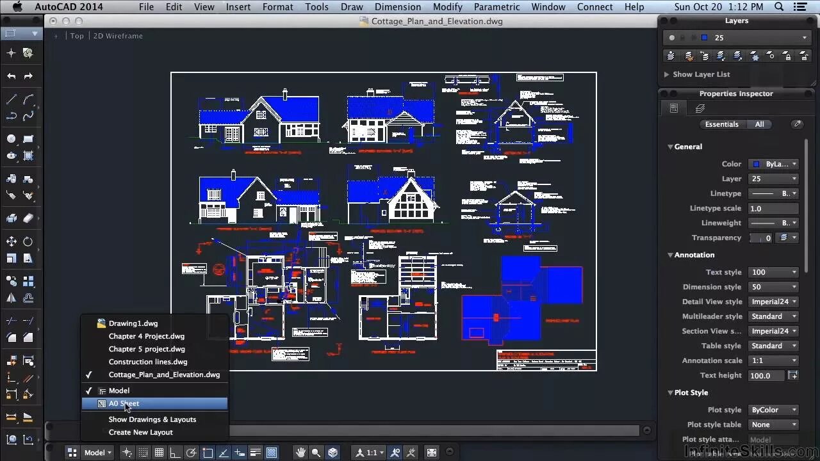Click the 3D view cube icon in status bar
The image size is (820, 461).
pyautogui.click(x=332, y=453)
